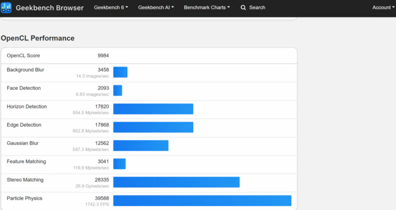Click the 554.5 Mpixels/sec value
This screenshot has height=210, width=396.
[91, 112]
